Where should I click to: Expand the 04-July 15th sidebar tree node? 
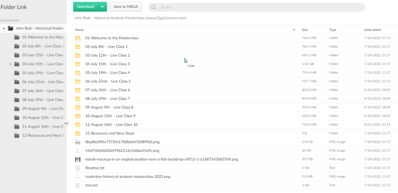pos(10,64)
